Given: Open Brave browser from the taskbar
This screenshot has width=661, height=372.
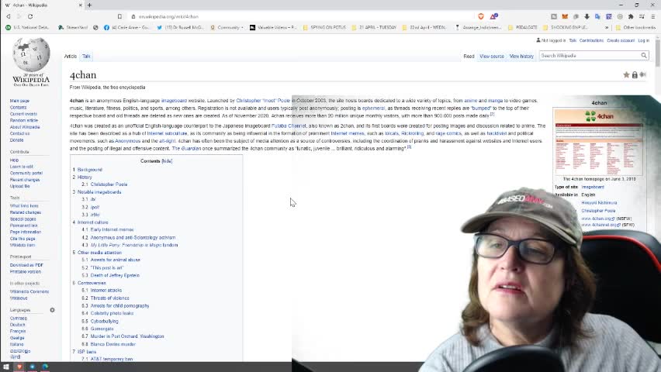Looking at the screenshot, I should [19, 367].
